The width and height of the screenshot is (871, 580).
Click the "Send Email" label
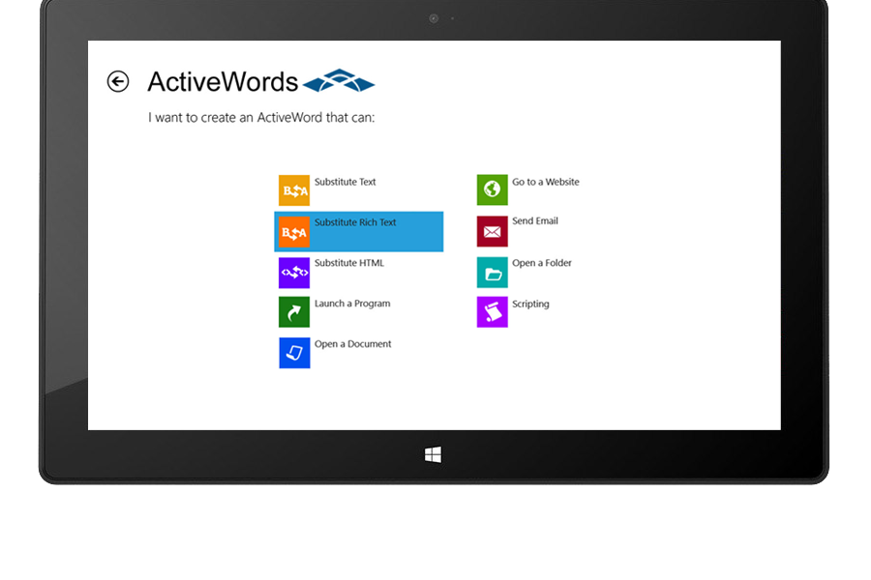pos(535,221)
